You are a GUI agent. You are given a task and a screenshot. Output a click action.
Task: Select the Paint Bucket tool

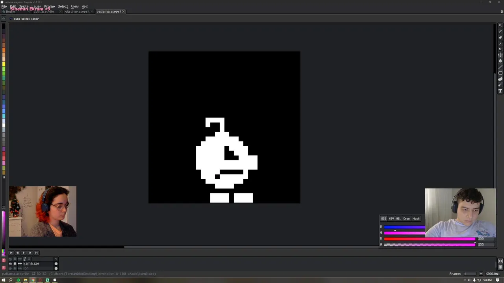pos(500,61)
